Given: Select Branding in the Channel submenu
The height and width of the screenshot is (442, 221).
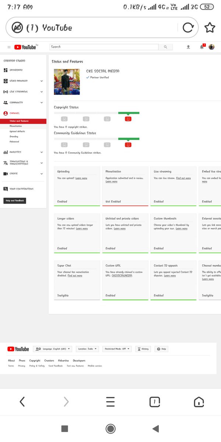Looking at the screenshot, I should tap(14, 136).
